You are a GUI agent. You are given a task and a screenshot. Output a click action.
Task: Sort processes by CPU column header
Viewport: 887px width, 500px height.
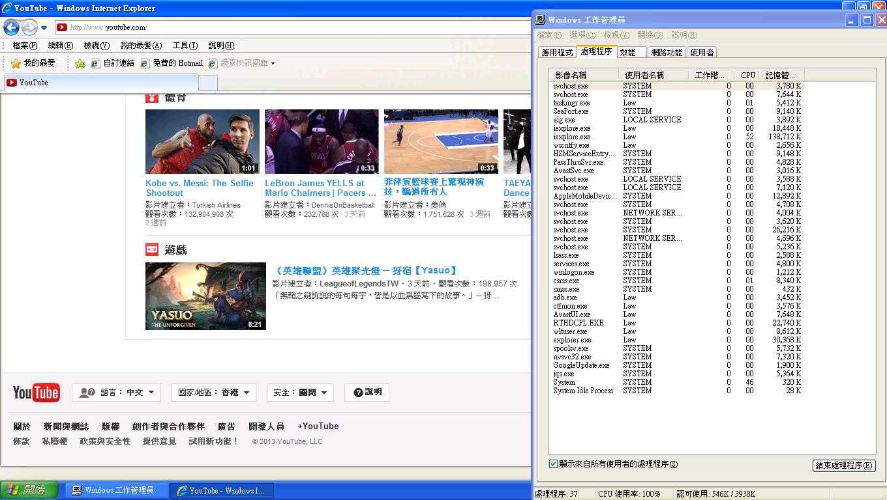[747, 76]
